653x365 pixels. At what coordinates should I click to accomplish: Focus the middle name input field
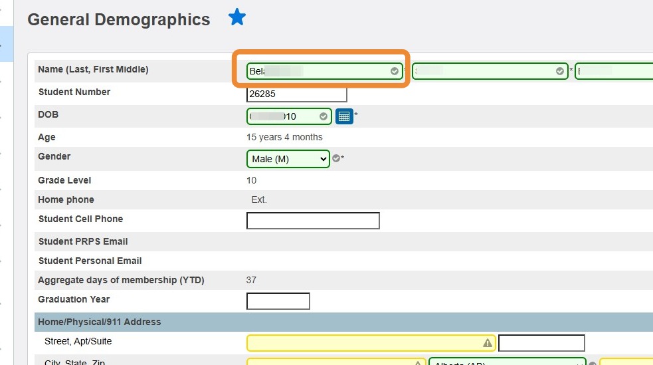[x=614, y=71]
